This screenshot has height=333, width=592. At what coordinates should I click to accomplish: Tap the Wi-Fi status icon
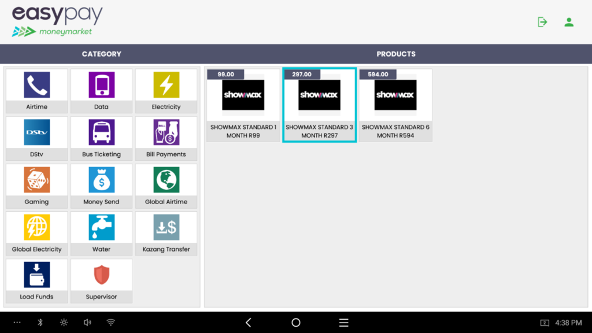(110, 323)
